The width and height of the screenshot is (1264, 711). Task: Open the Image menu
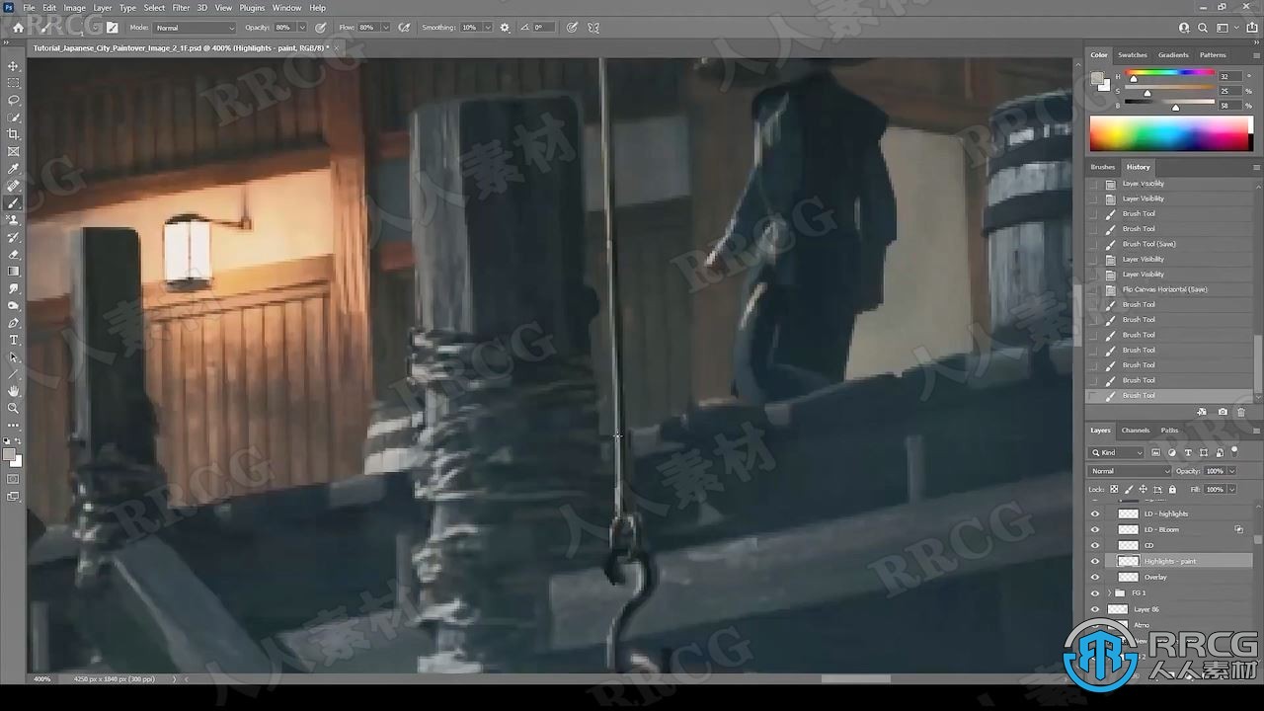click(74, 8)
